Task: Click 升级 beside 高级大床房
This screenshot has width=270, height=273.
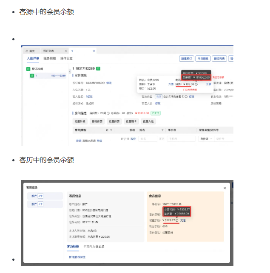Action: click(99, 141)
